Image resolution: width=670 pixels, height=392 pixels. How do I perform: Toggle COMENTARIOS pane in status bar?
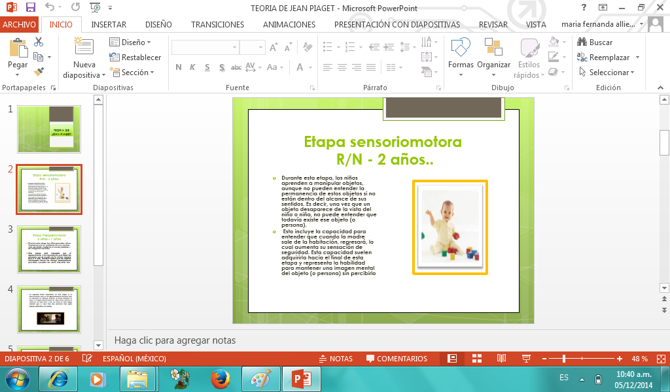(x=397, y=359)
